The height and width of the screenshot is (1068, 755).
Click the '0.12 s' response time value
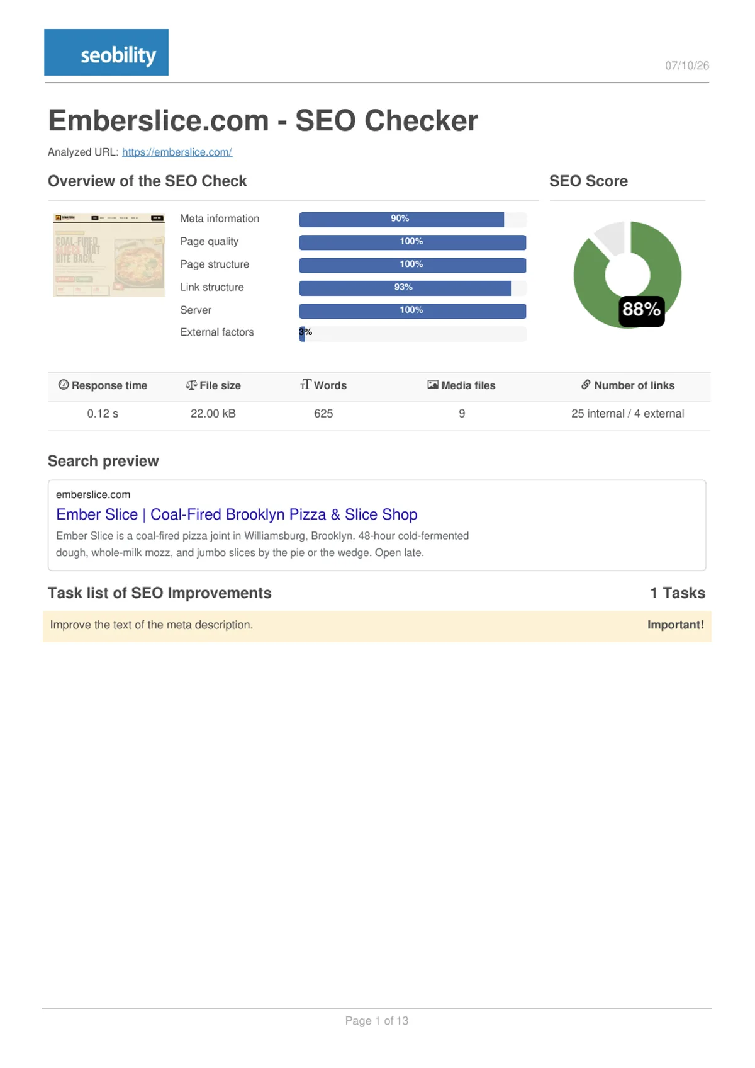pyautogui.click(x=103, y=414)
